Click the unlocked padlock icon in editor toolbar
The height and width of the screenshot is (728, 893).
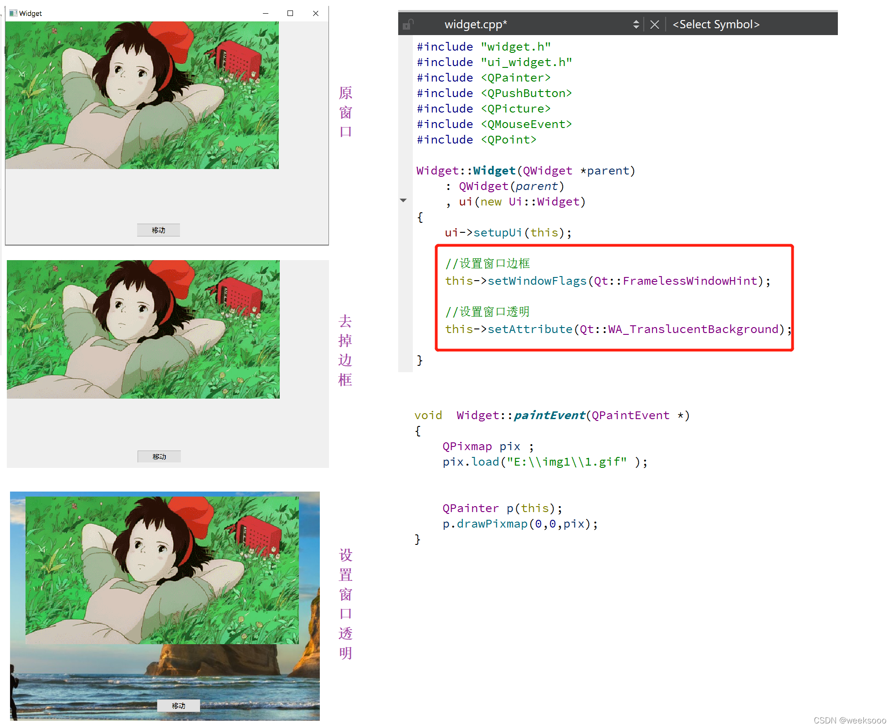point(408,24)
